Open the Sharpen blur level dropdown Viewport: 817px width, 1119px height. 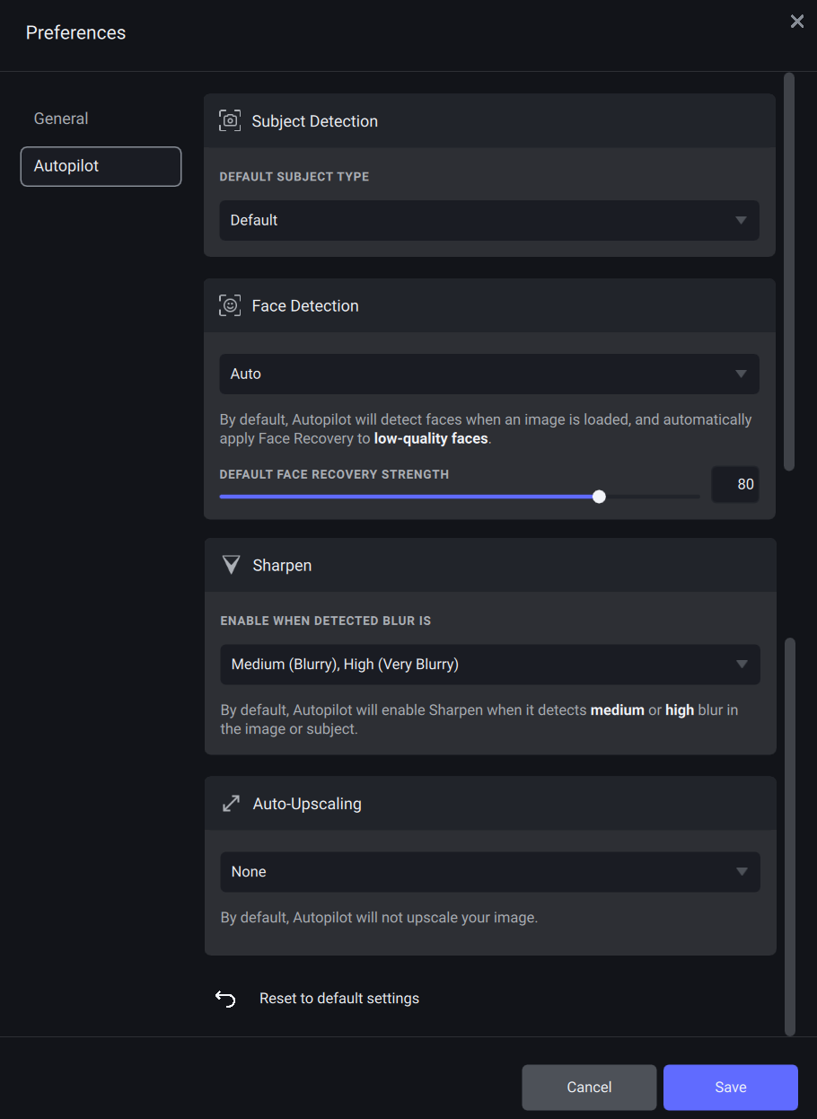pos(490,665)
